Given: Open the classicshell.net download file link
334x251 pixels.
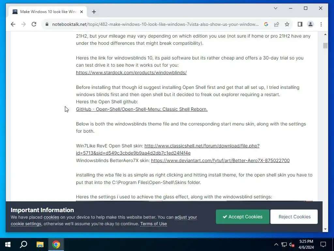Looking at the screenshot, I should [168, 149].
